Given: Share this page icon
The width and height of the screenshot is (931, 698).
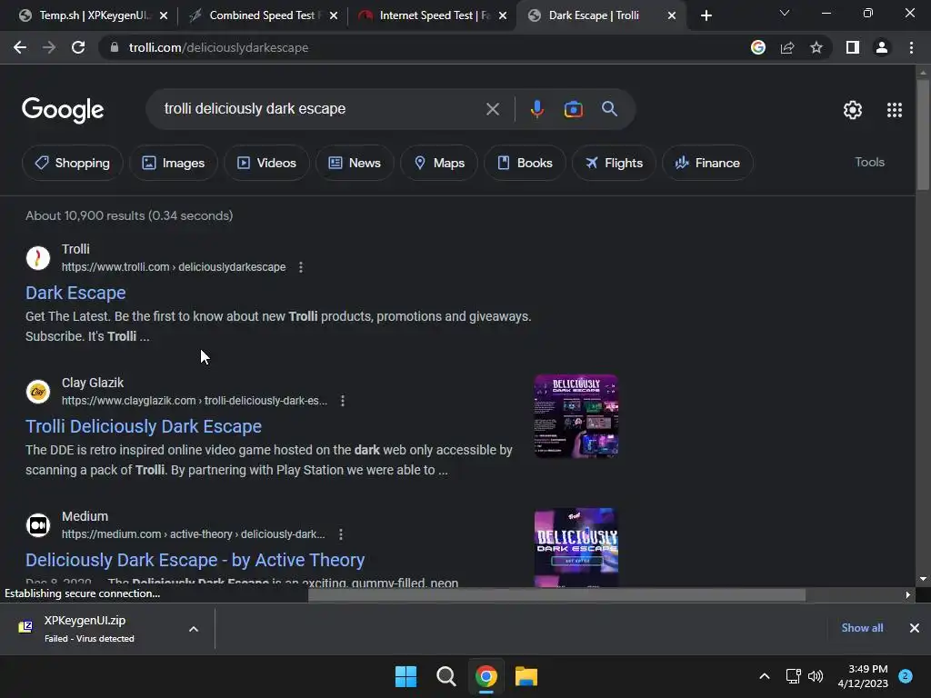Looking at the screenshot, I should pyautogui.click(x=787, y=47).
